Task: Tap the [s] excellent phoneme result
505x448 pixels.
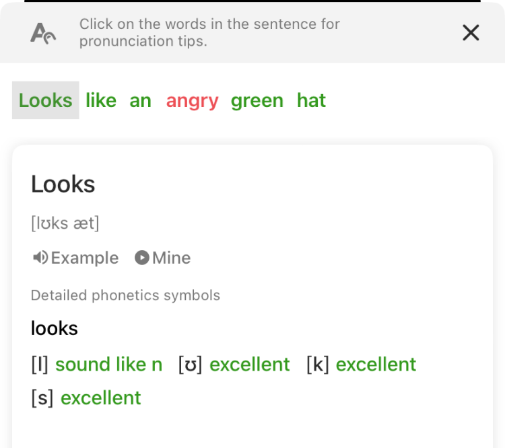Action: [100, 398]
